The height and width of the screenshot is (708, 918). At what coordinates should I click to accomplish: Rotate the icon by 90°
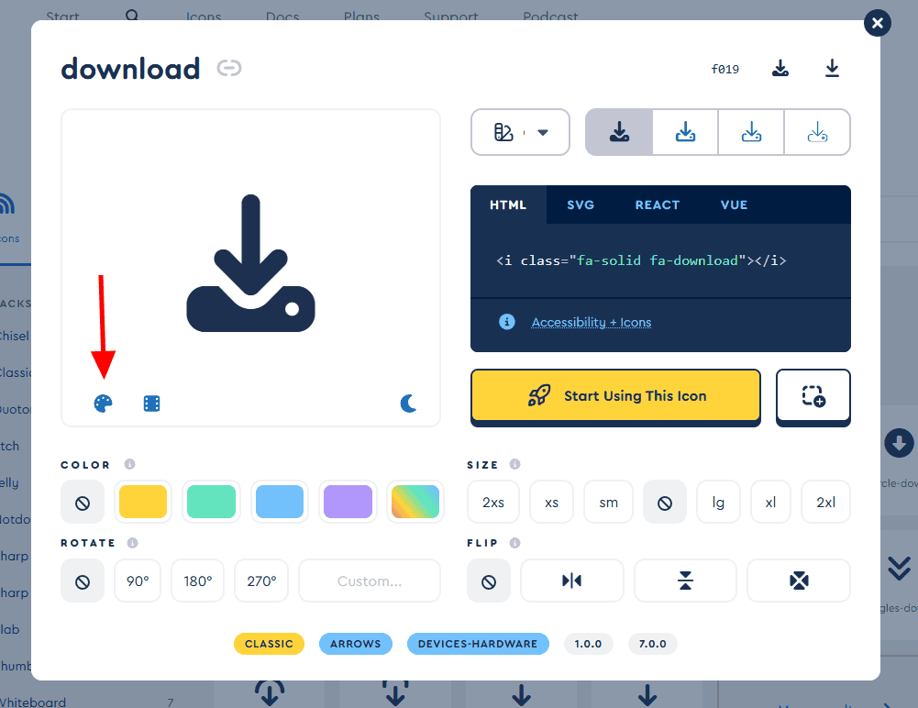[138, 581]
